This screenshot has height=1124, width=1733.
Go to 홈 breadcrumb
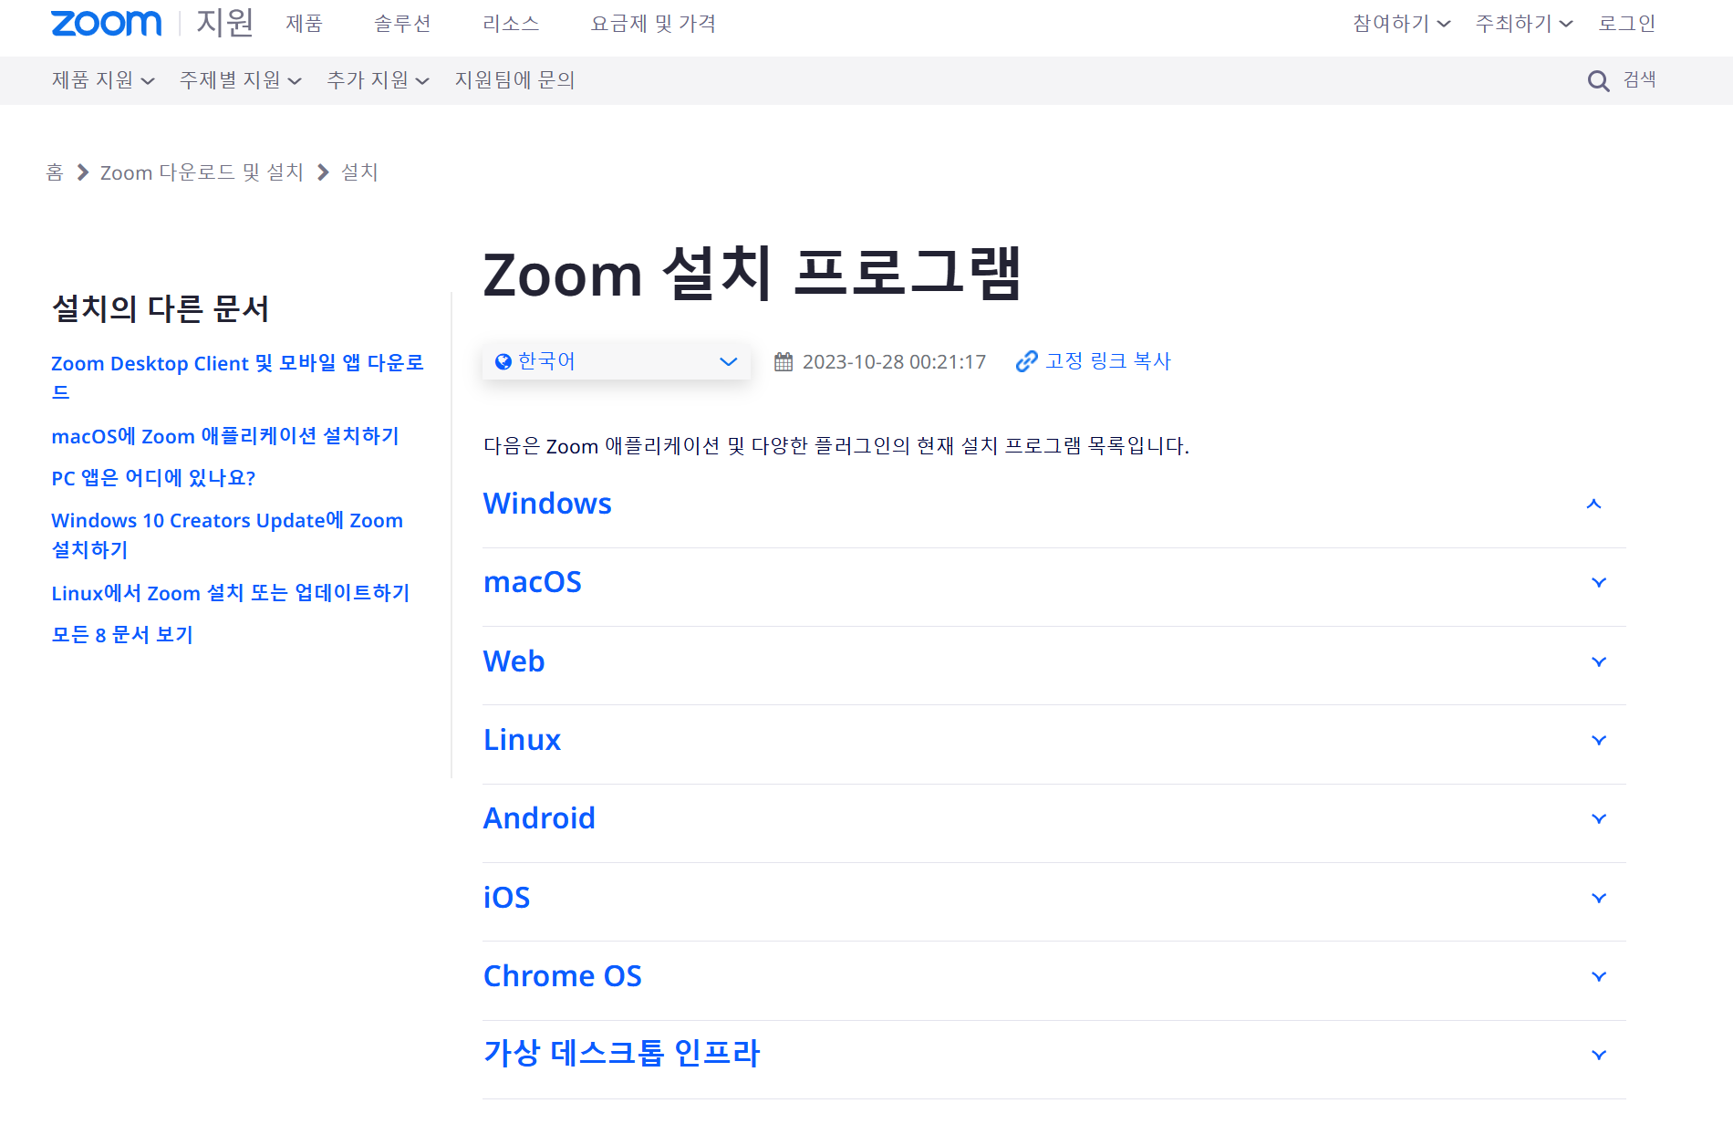[55, 172]
